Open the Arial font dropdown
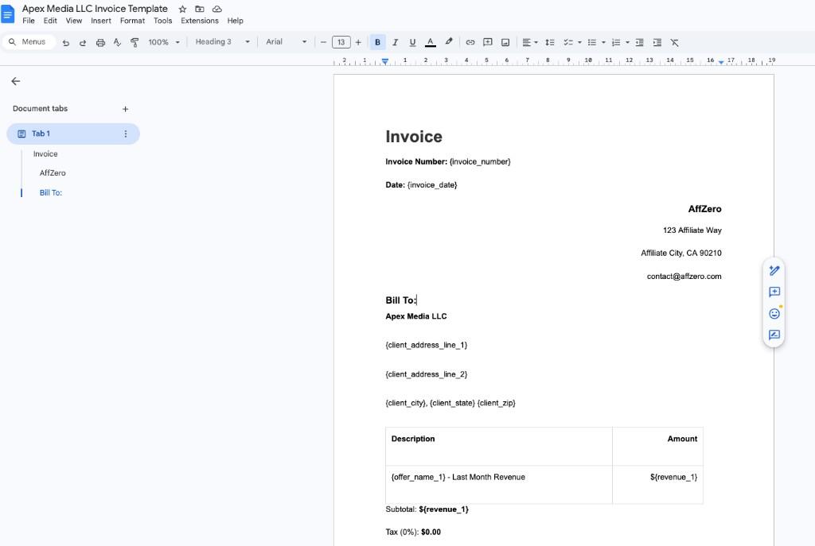The width and height of the screenshot is (815, 546). [286, 42]
